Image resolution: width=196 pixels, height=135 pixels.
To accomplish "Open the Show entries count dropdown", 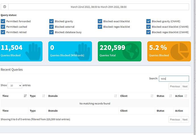I will [15, 85].
